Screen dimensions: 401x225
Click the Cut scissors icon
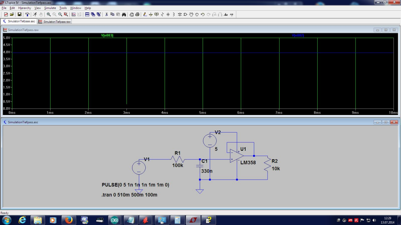click(106, 15)
